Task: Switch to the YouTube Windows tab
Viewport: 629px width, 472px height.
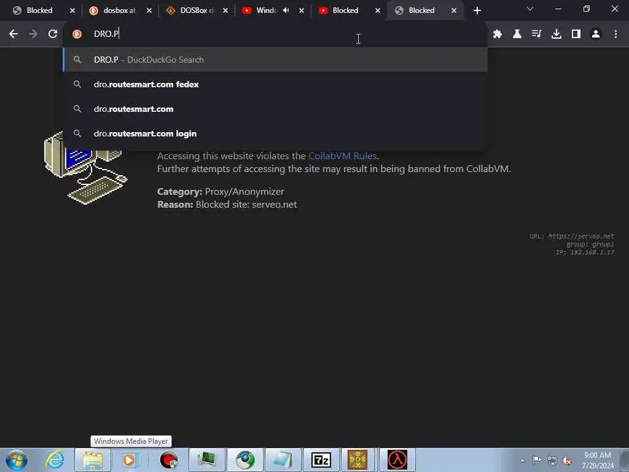Action: tap(267, 10)
